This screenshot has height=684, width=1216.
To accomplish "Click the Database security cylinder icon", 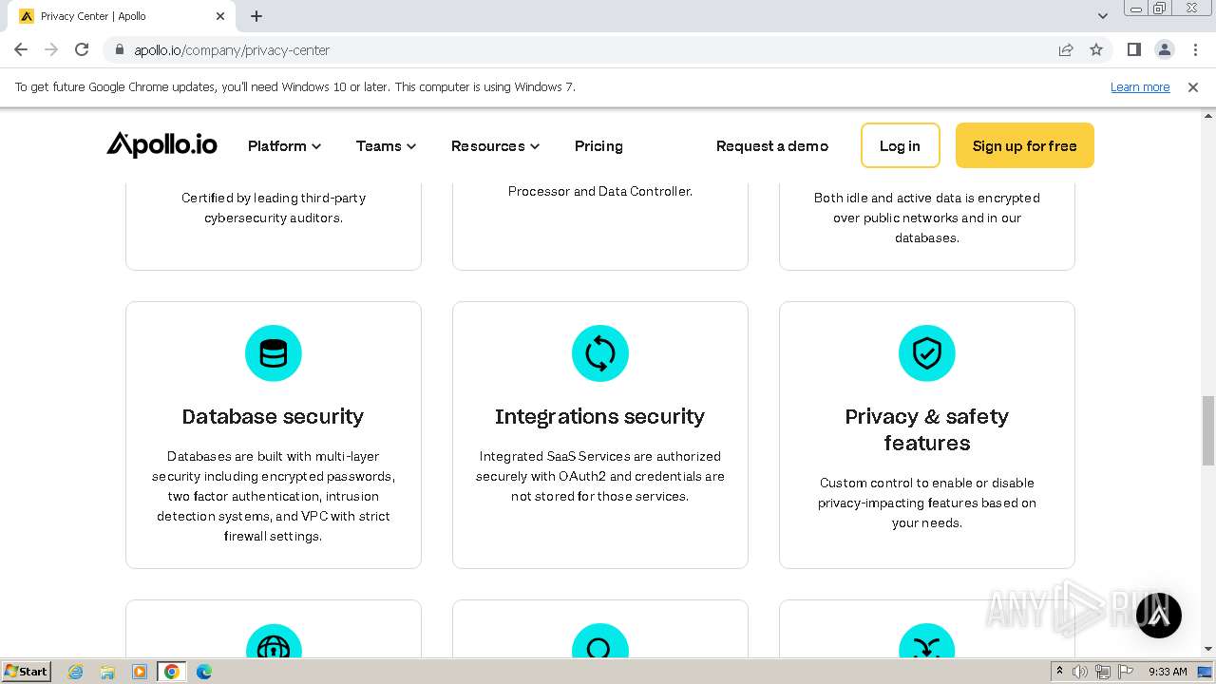I will pos(274,353).
